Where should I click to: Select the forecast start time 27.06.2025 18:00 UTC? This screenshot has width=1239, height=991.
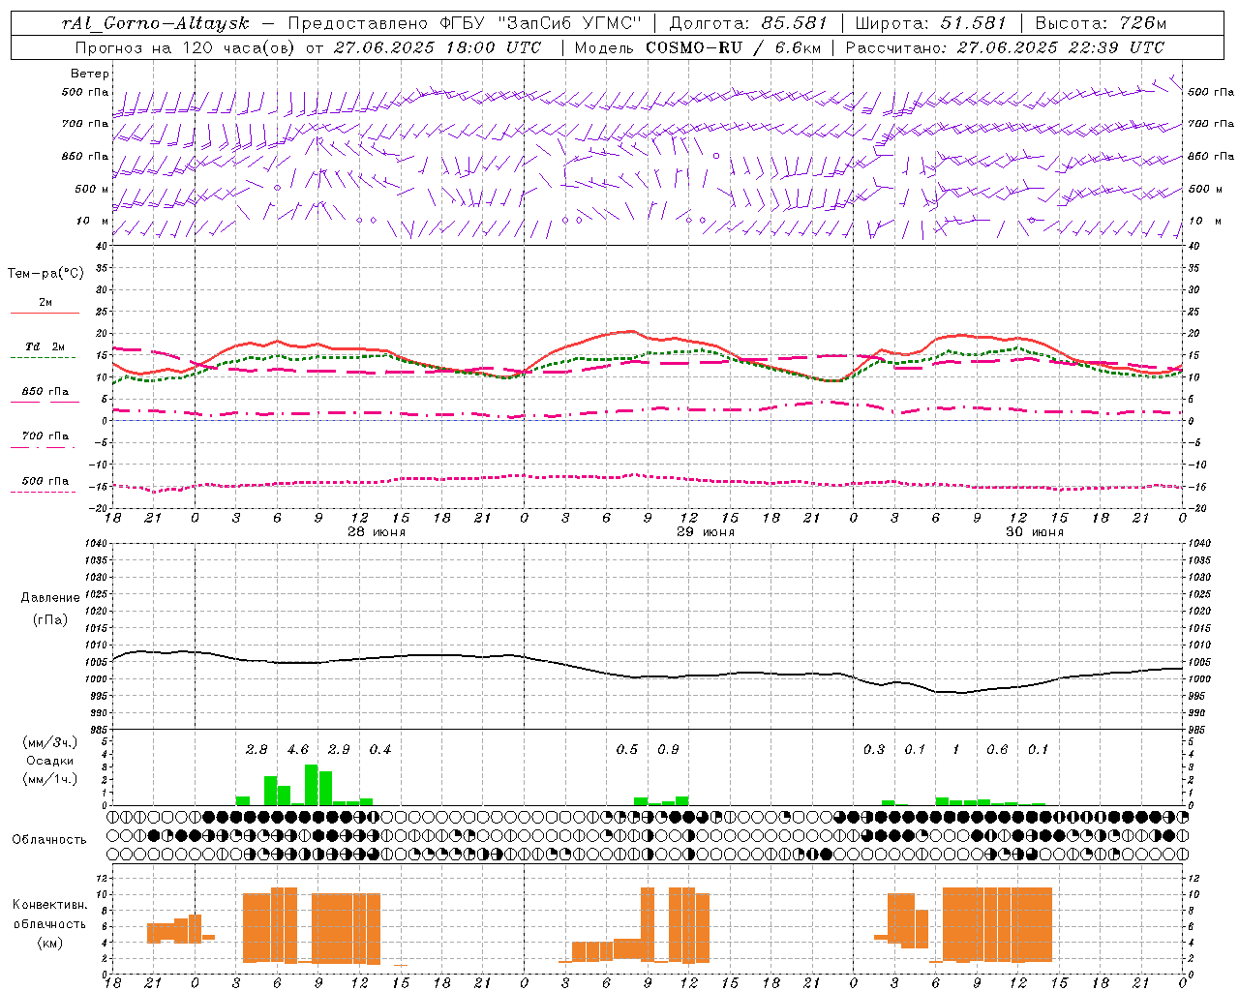tap(438, 47)
